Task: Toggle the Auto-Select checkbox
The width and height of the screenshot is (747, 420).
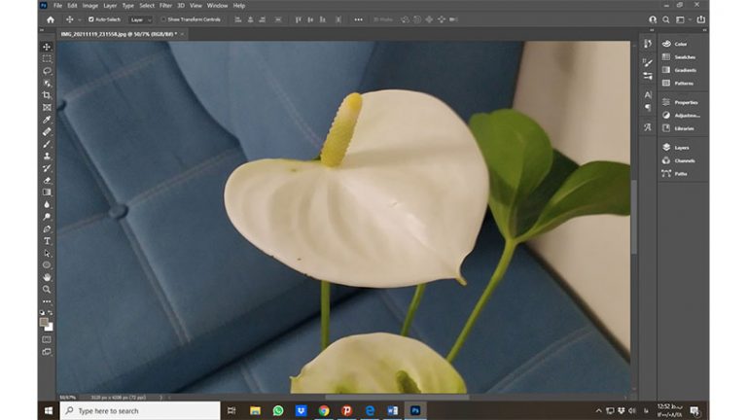Action: point(91,19)
